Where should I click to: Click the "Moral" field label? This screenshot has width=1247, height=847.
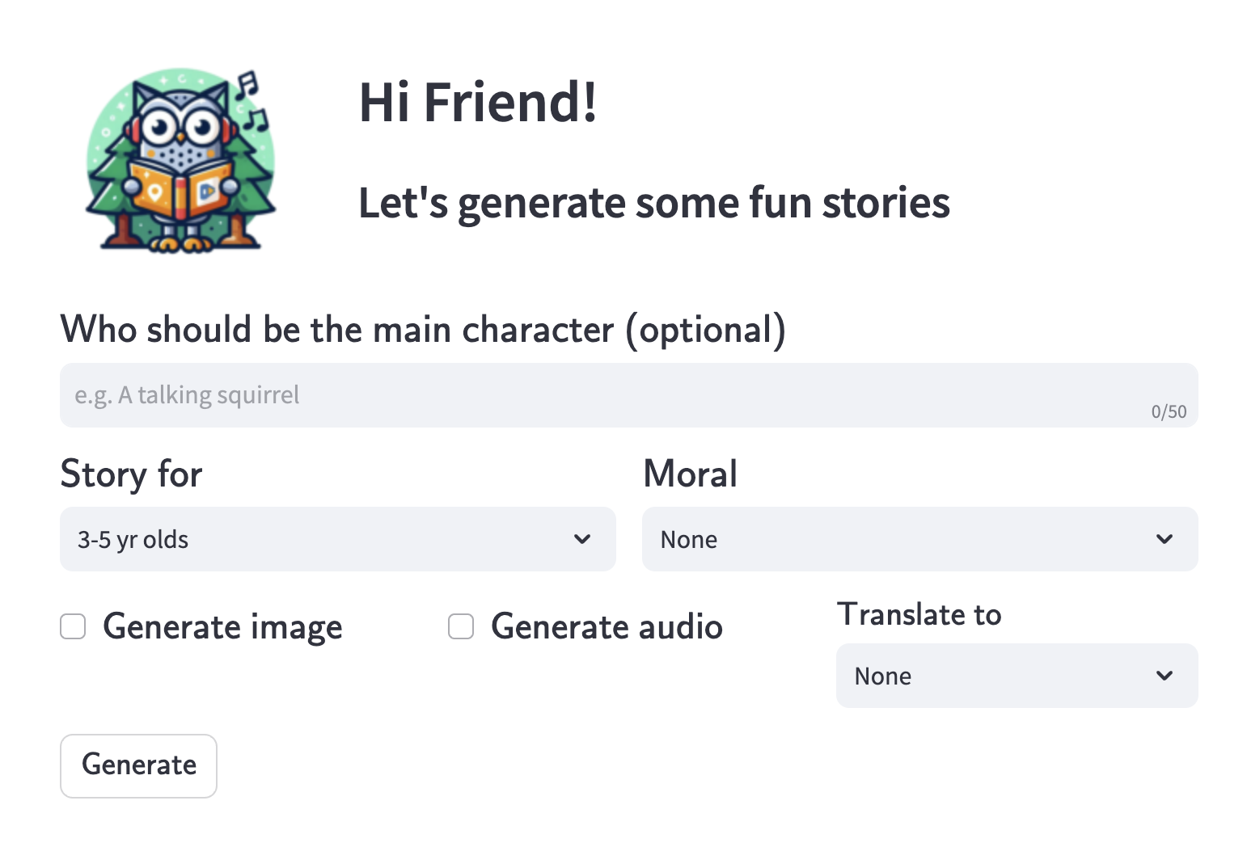[690, 474]
